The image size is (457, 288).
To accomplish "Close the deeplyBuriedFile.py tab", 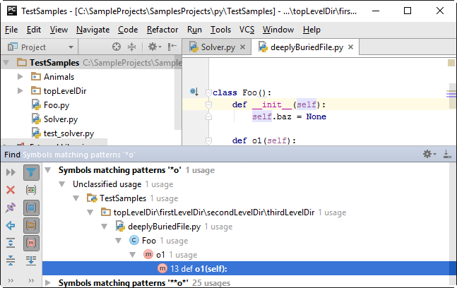I will [x=351, y=47].
